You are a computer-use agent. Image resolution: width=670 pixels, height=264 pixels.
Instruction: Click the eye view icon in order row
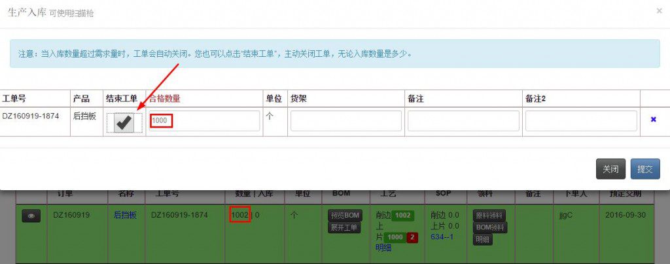(31, 216)
